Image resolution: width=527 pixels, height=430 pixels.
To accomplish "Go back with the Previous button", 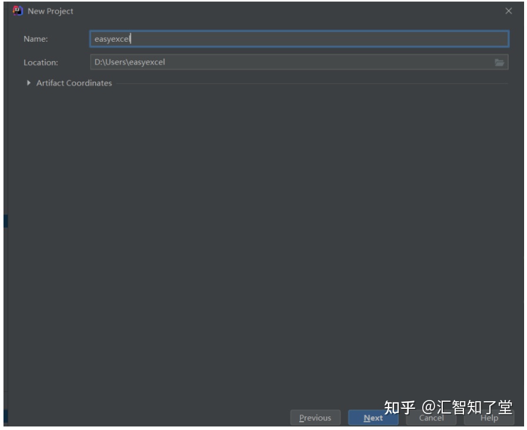I will click(x=315, y=418).
